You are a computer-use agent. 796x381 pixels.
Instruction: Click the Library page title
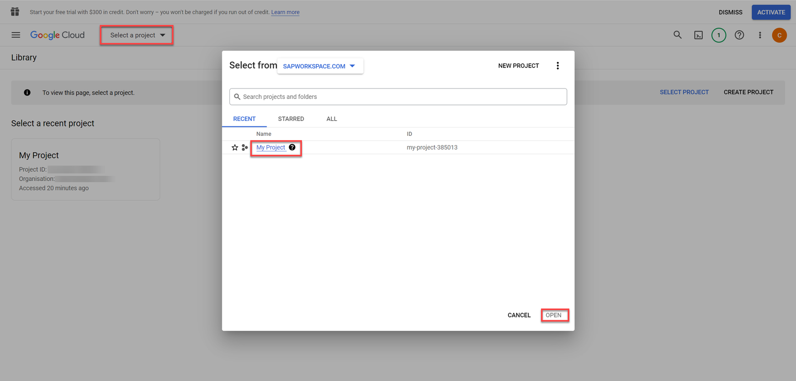(24, 57)
